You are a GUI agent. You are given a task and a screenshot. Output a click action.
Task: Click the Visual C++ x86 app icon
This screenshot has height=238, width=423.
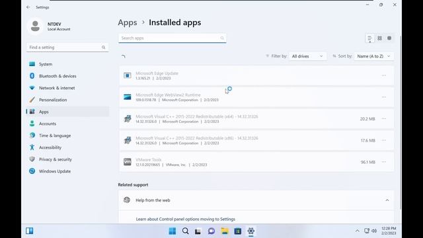(128, 140)
